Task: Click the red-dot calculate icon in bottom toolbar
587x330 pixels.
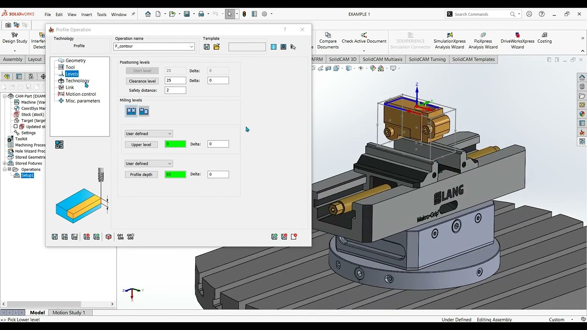Action: 87,236
